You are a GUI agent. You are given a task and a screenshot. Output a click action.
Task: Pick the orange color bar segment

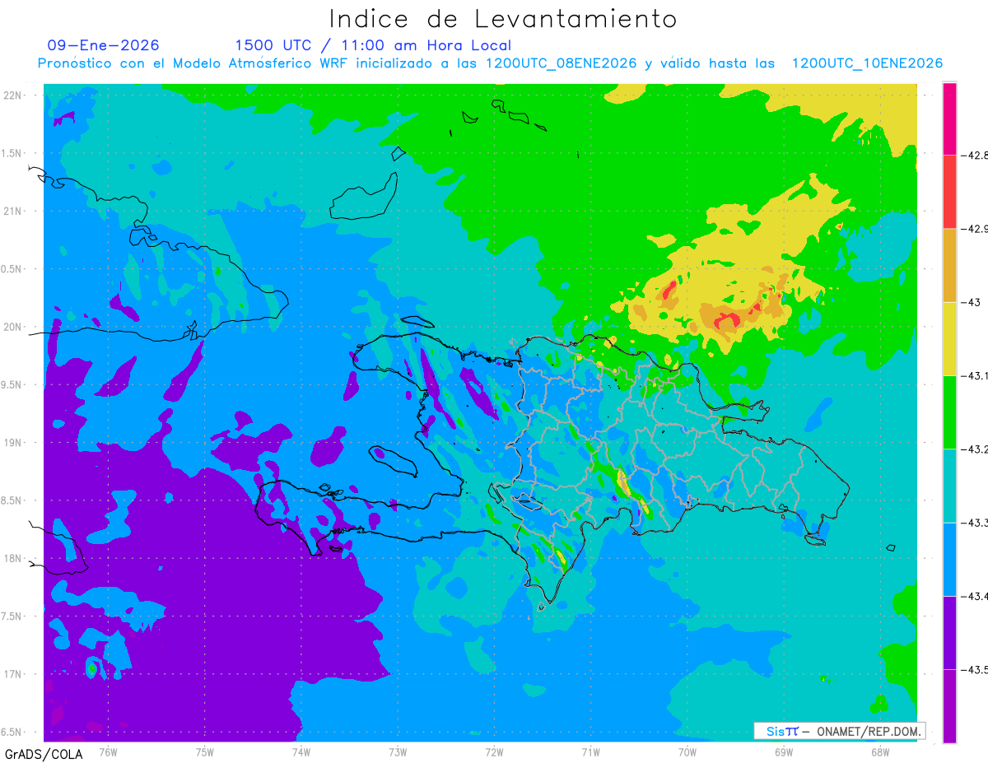(949, 265)
